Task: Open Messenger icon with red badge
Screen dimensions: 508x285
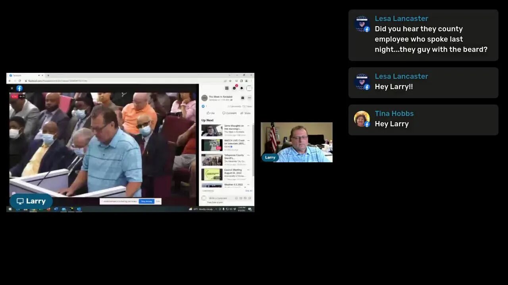Action: pos(234,88)
